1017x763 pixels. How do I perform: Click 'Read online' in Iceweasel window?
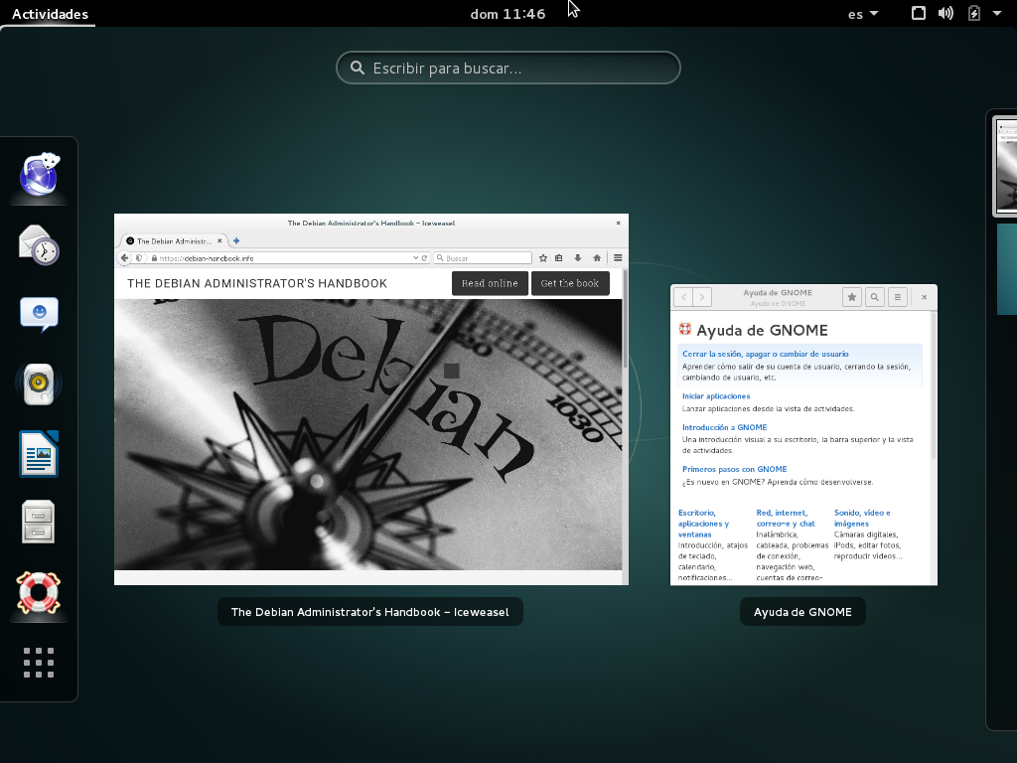tap(490, 283)
